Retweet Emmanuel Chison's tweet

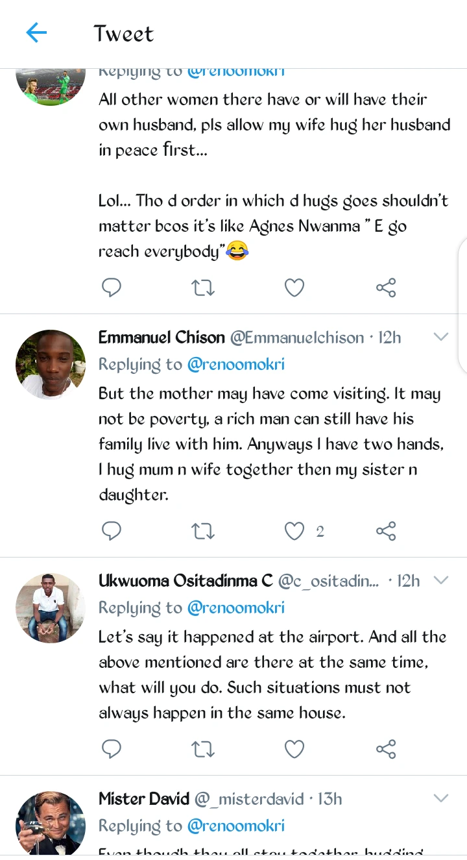pos(203,532)
